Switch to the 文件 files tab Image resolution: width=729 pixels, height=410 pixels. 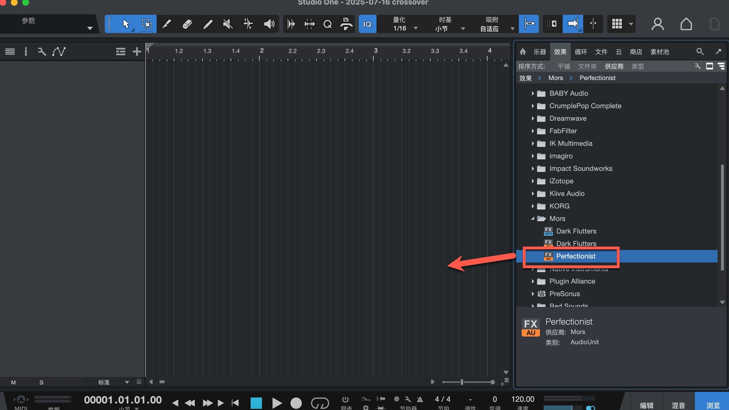point(601,52)
